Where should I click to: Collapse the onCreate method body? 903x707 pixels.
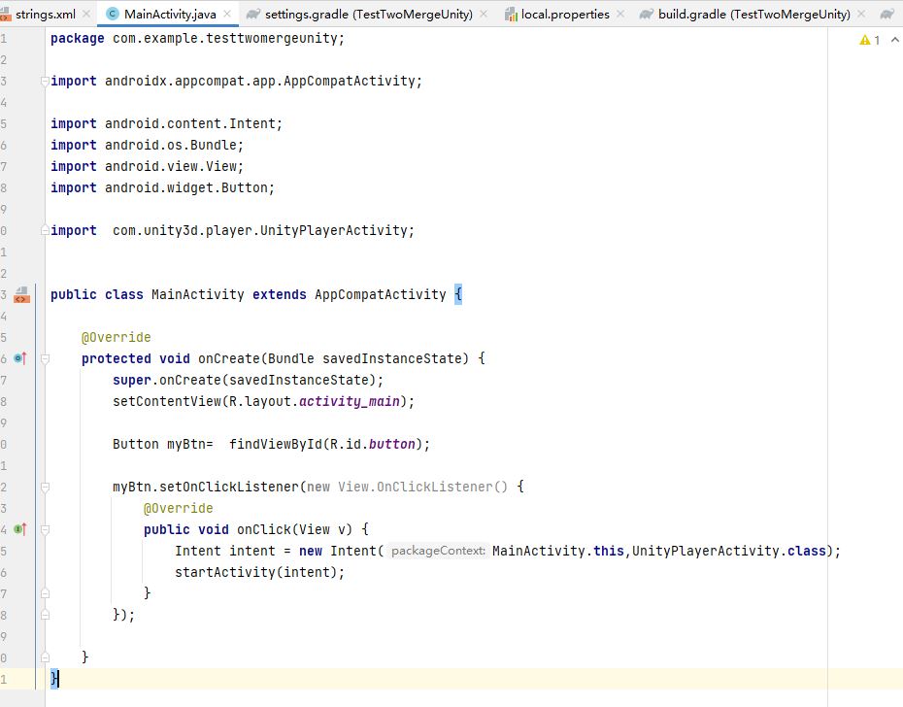(x=45, y=358)
